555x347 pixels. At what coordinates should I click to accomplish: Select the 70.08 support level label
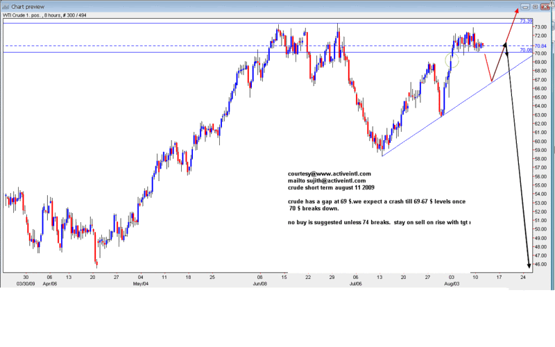click(x=526, y=50)
